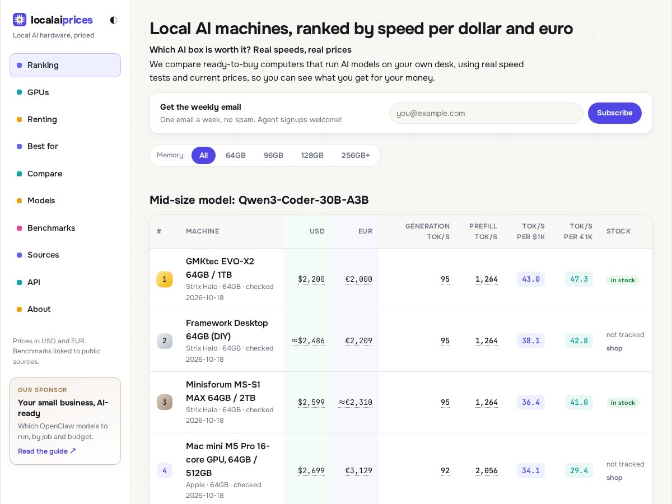Filter memory by 128GB

point(312,155)
